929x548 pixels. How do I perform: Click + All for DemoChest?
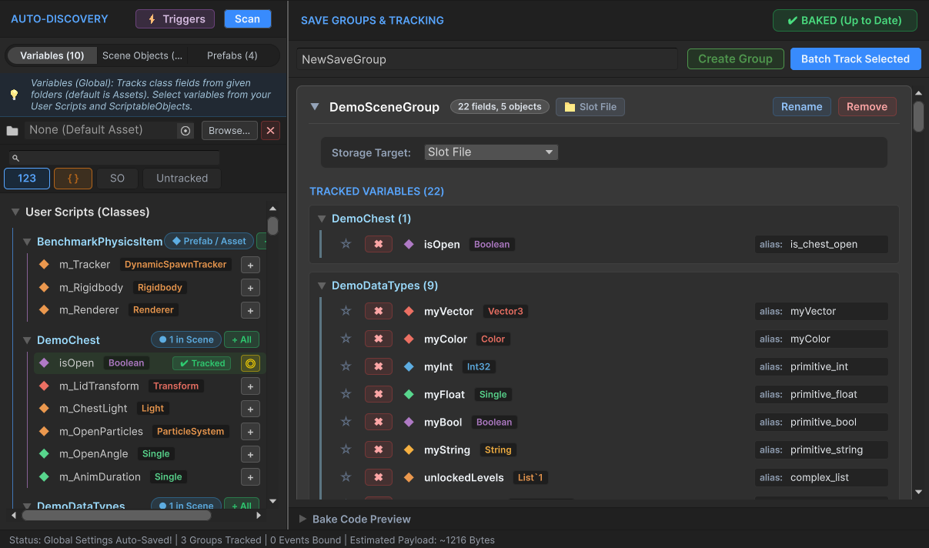241,340
